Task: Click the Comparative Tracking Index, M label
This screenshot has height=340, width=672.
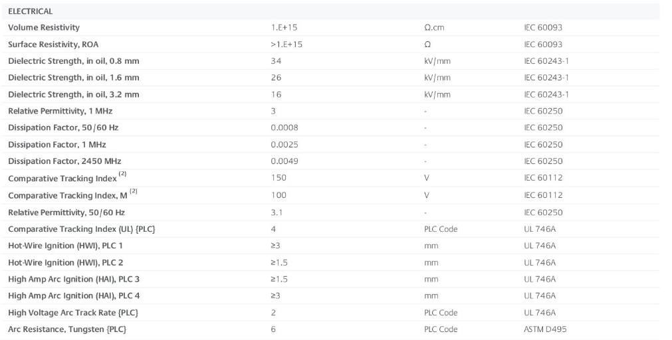Action: pyautogui.click(x=66, y=195)
